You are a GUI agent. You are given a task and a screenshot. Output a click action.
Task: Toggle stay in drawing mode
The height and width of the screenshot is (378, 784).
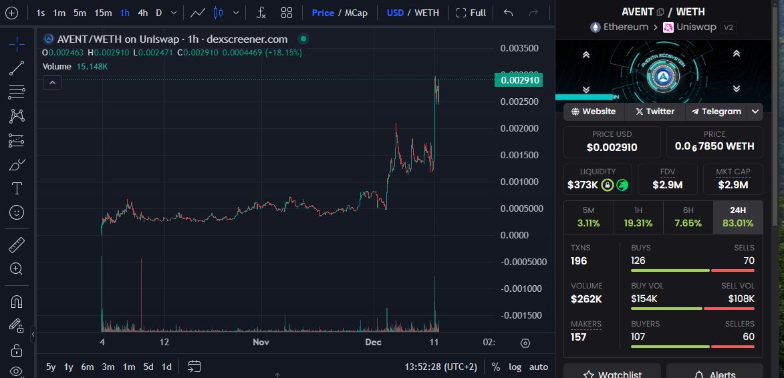coord(17,325)
